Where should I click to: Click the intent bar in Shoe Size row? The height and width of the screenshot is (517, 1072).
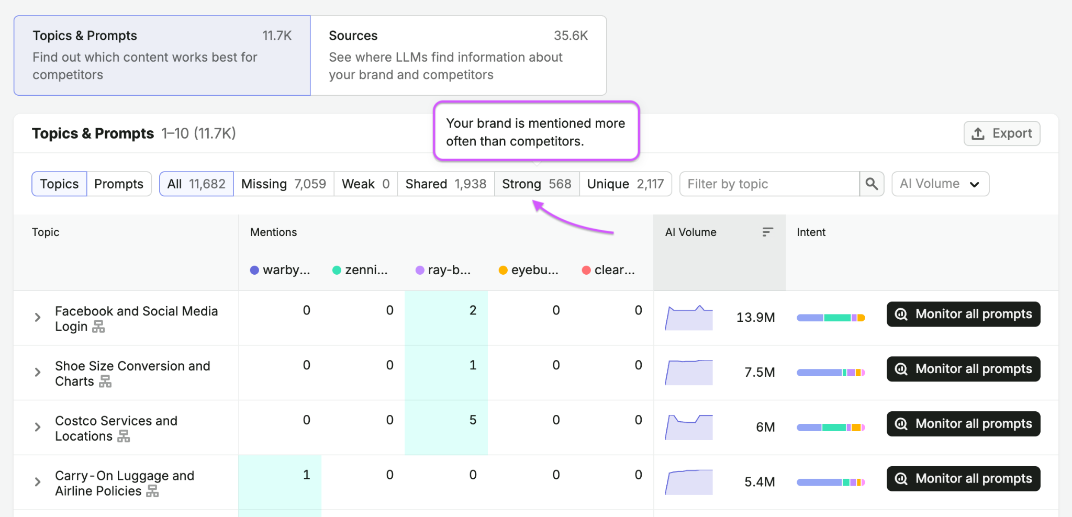point(831,373)
